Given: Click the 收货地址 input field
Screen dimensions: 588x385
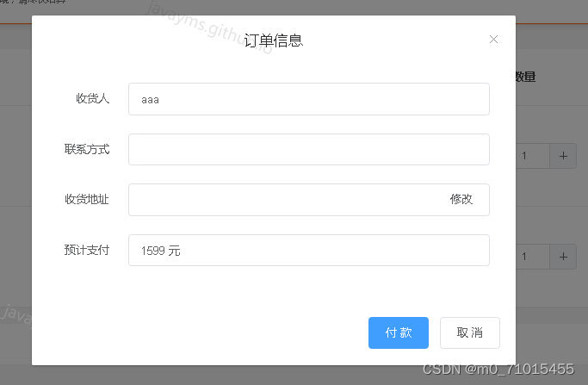Looking at the screenshot, I should coord(308,200).
